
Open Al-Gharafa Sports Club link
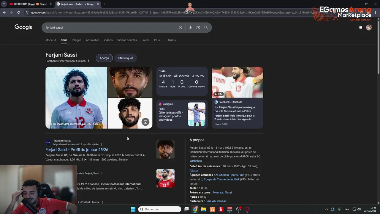[x=229, y=175]
